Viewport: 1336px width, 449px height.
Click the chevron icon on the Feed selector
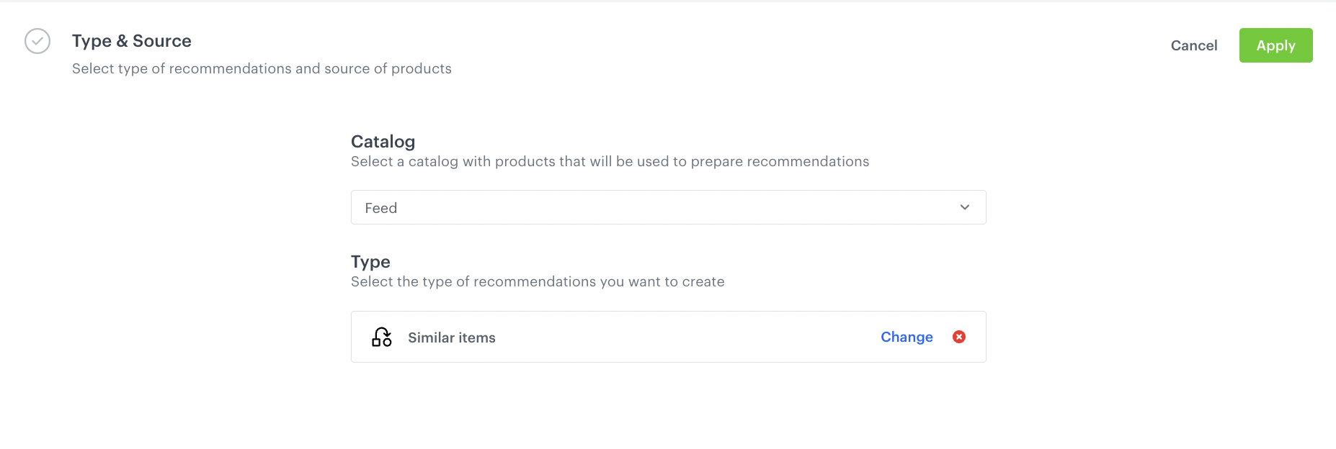(x=964, y=207)
